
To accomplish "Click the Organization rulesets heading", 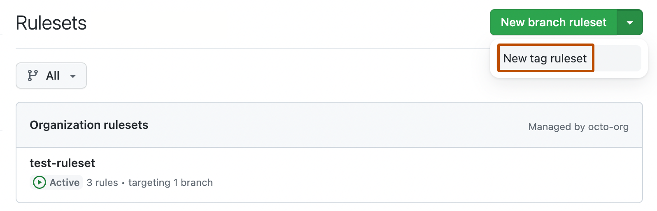I will pos(89,125).
